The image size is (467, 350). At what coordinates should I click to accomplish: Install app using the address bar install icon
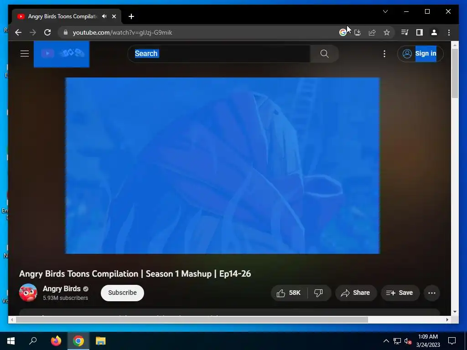coord(358,32)
